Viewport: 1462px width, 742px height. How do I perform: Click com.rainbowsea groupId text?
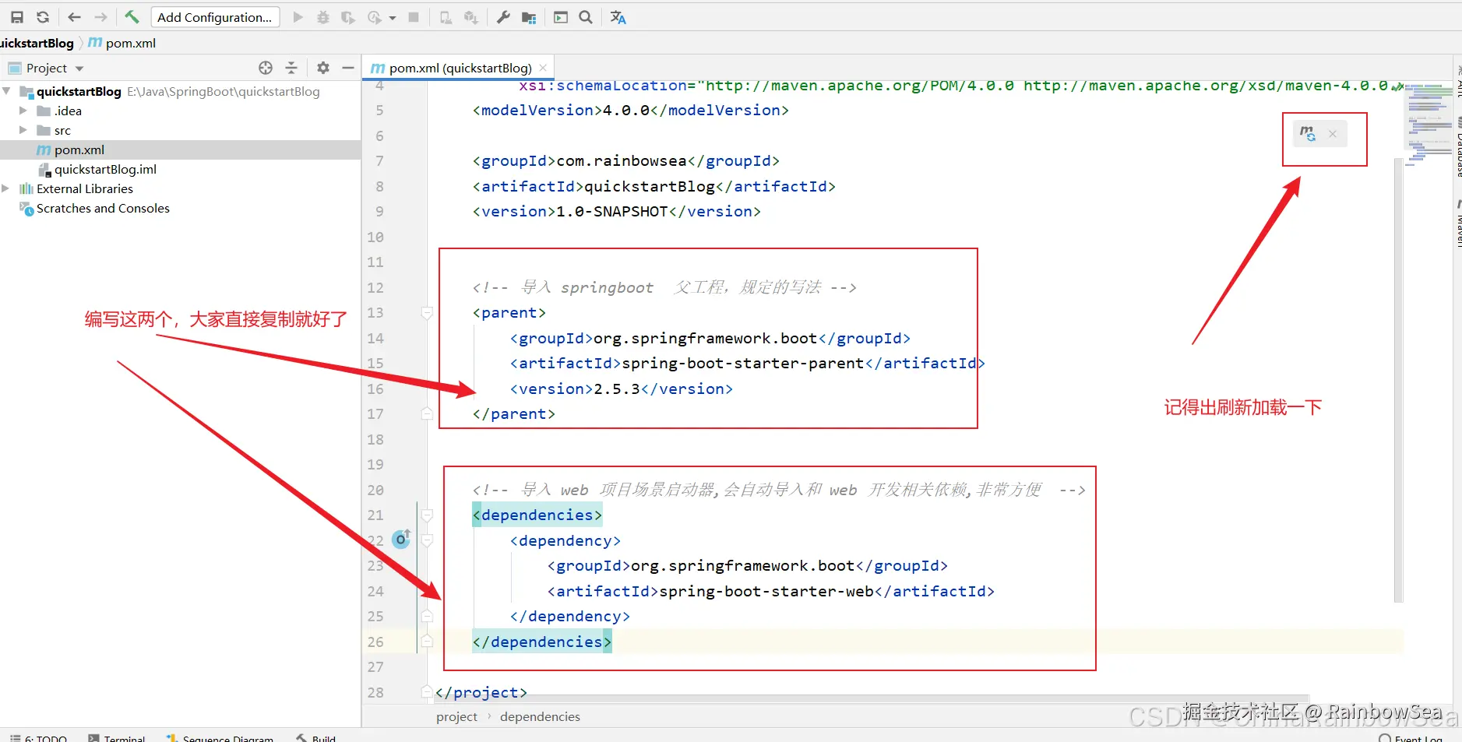(621, 161)
